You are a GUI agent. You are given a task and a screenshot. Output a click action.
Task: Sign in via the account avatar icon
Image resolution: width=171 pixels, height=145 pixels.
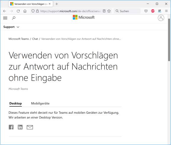click(161, 18)
